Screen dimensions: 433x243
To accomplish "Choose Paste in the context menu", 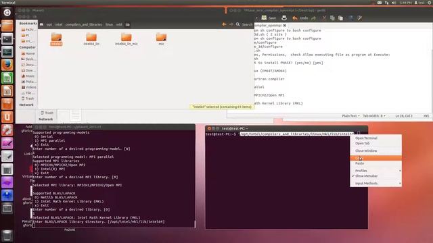I will click(376, 163).
